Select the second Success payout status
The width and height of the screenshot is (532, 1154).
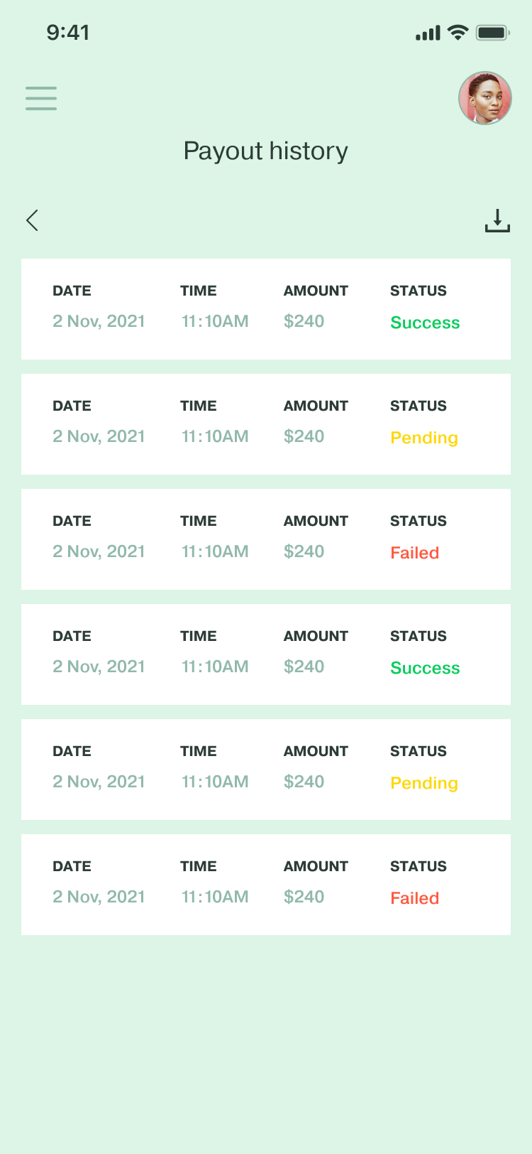pos(425,668)
